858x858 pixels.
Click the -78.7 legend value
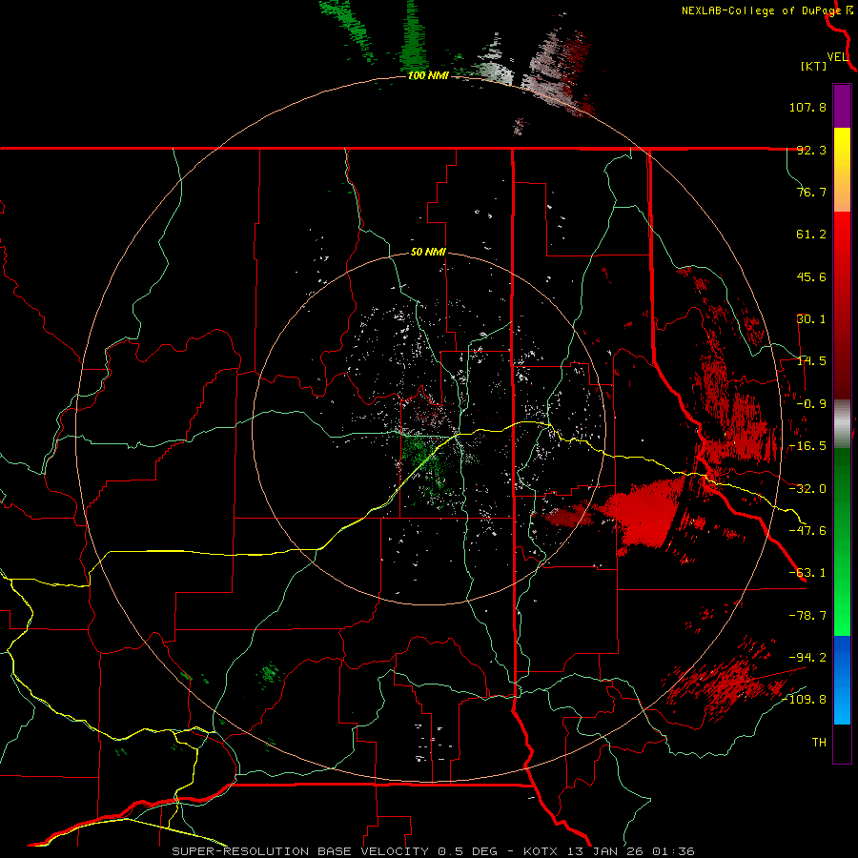807,616
